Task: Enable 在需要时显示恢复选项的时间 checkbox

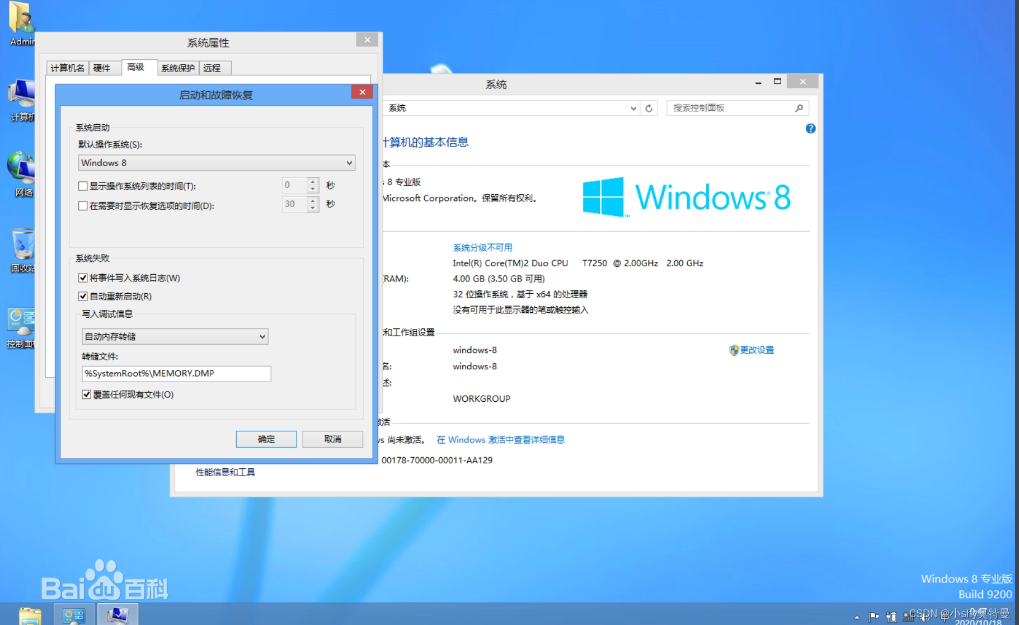Action: coord(83,205)
